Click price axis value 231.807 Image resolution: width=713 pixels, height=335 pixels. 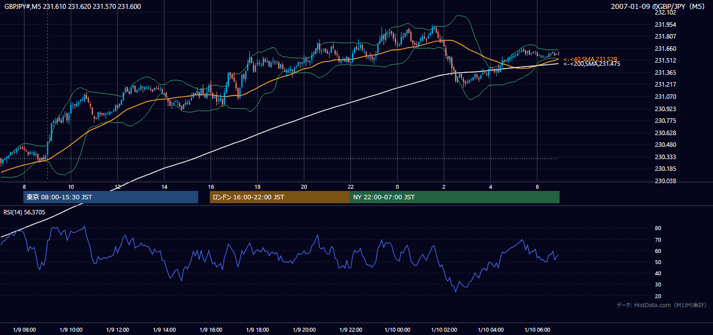pyautogui.click(x=666, y=37)
